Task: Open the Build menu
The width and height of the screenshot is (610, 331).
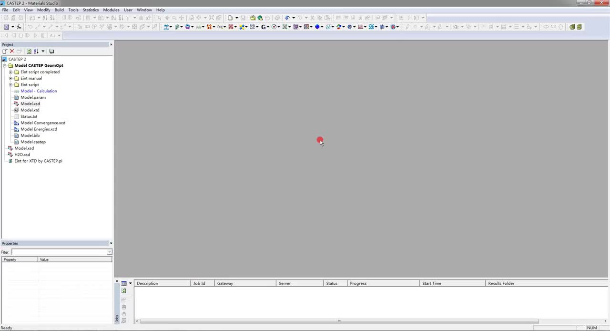Action: click(x=59, y=10)
